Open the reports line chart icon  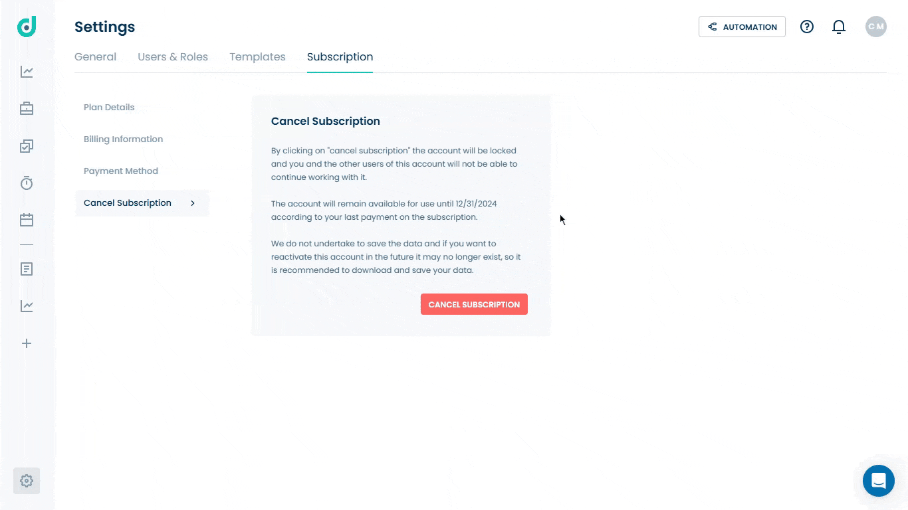point(27,306)
